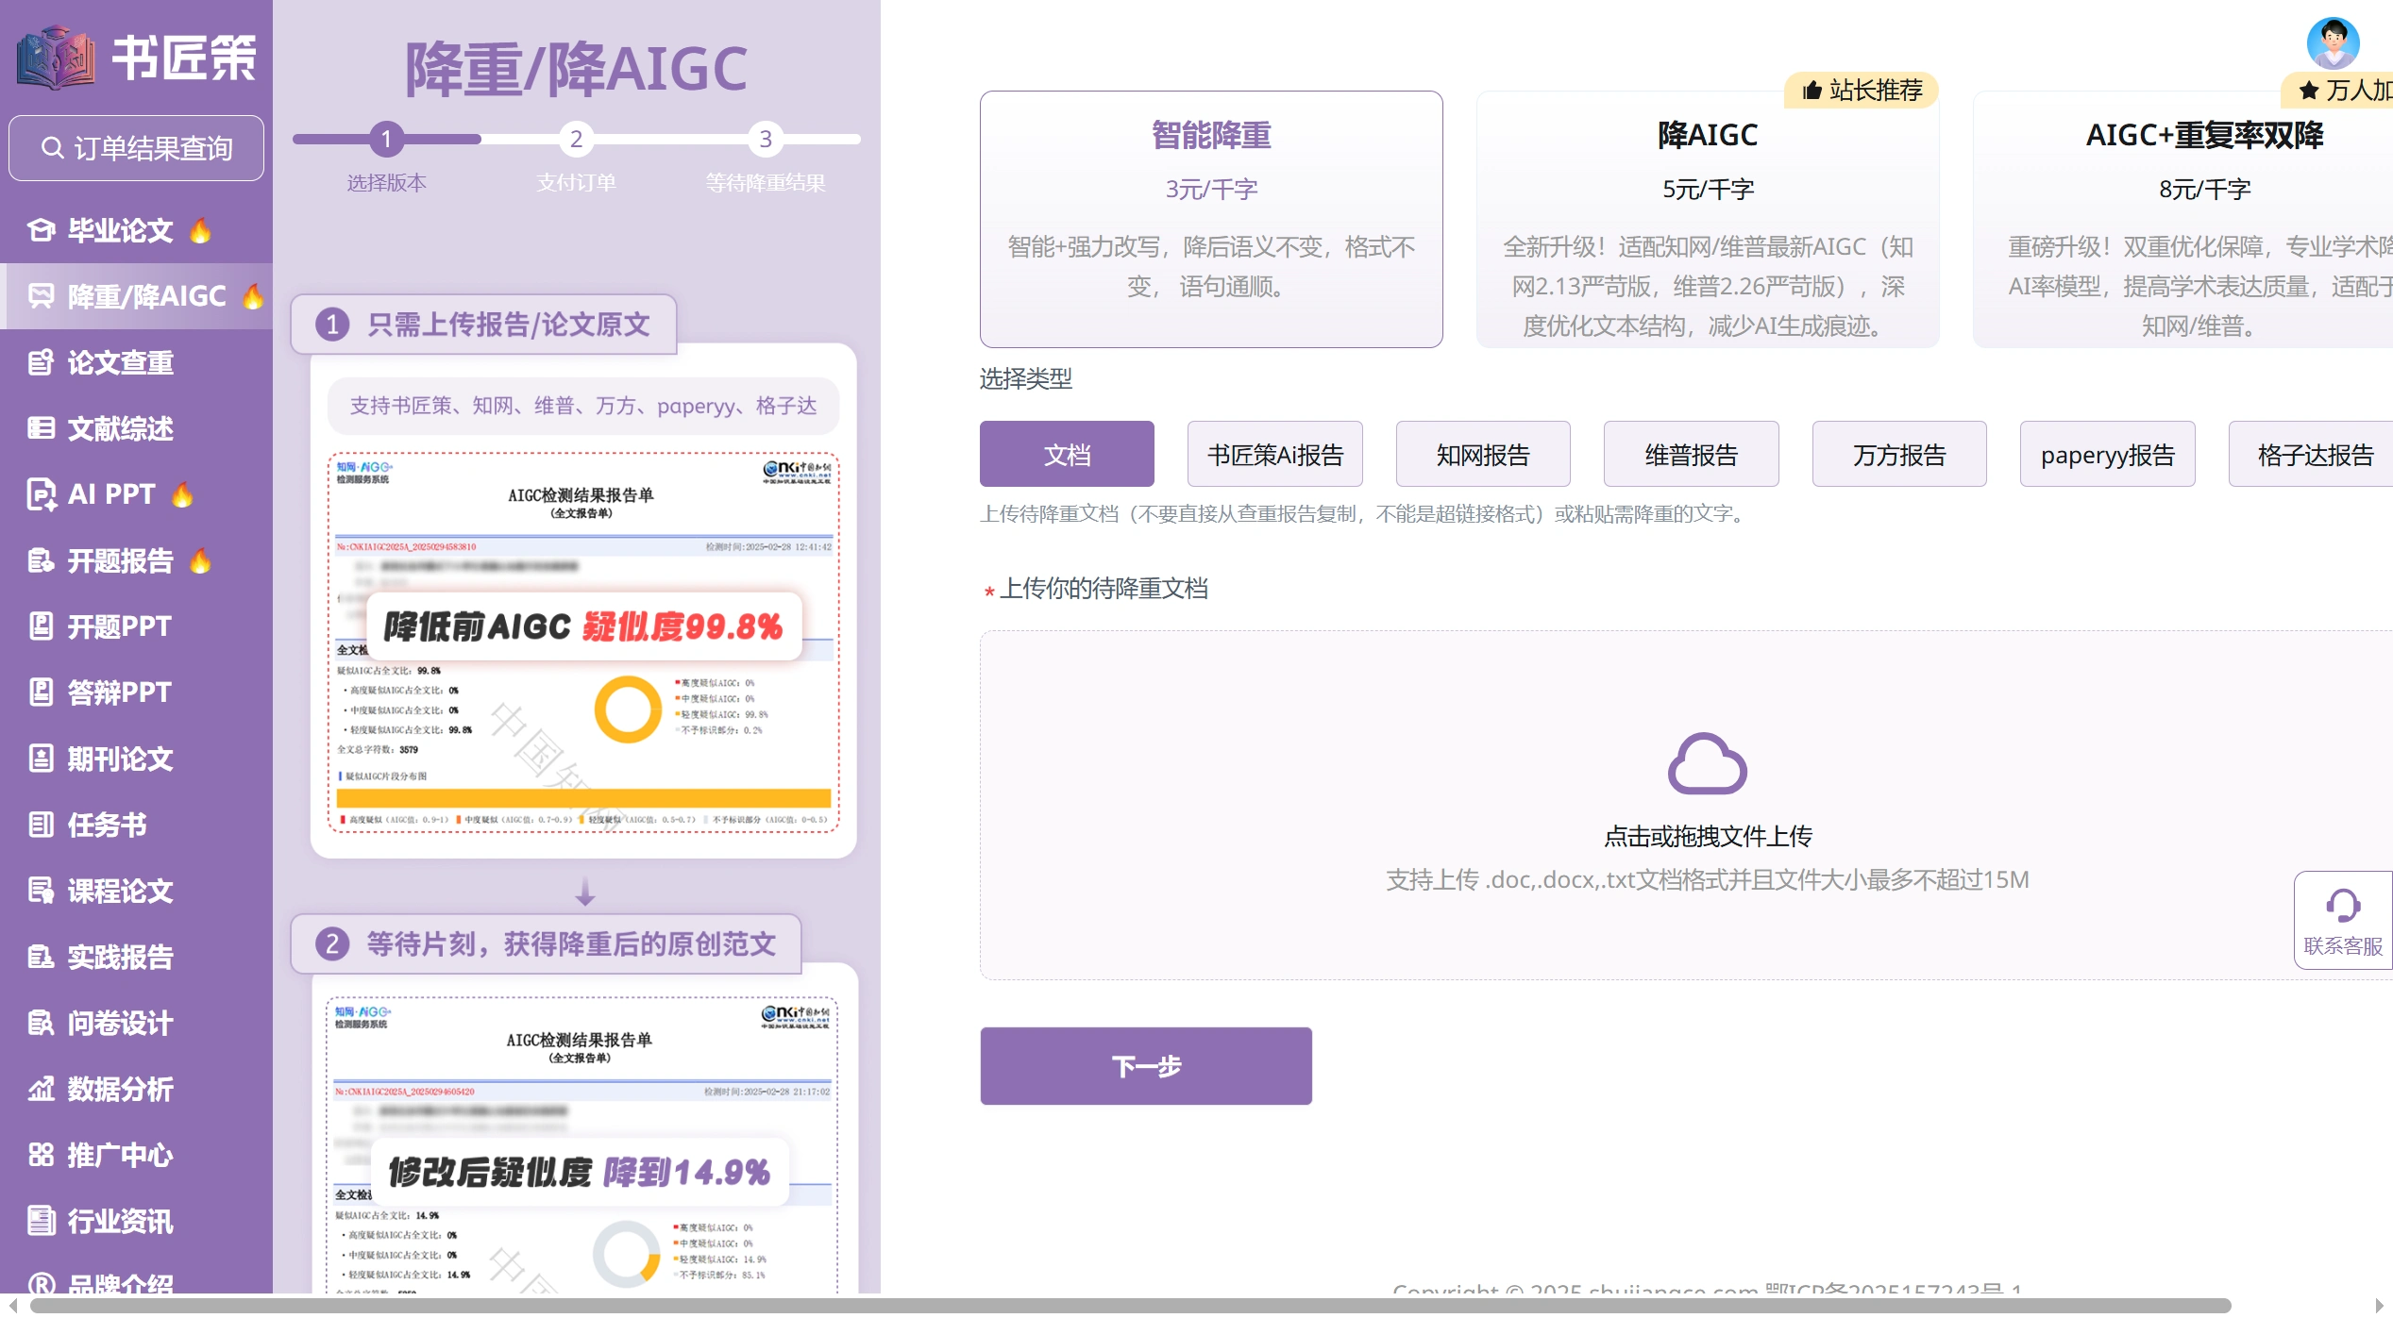Open the 开题报告 sidebar item
Image resolution: width=2393 pixels, height=1318 pixels.
(117, 560)
